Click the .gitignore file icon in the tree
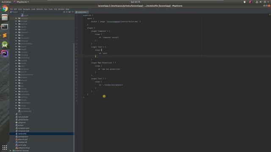 (x=17, y=122)
